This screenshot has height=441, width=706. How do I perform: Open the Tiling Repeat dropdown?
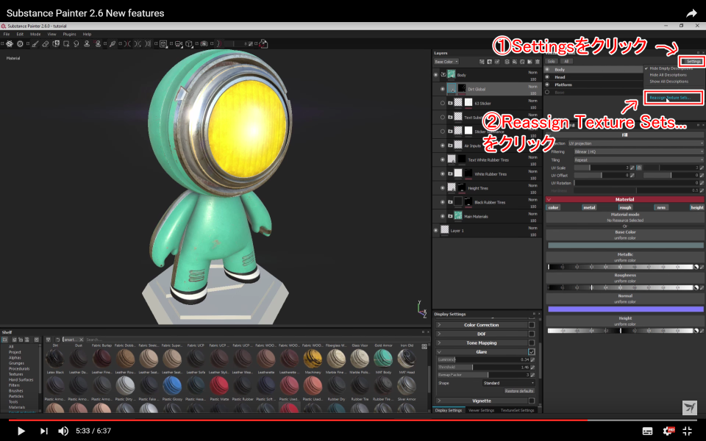638,159
